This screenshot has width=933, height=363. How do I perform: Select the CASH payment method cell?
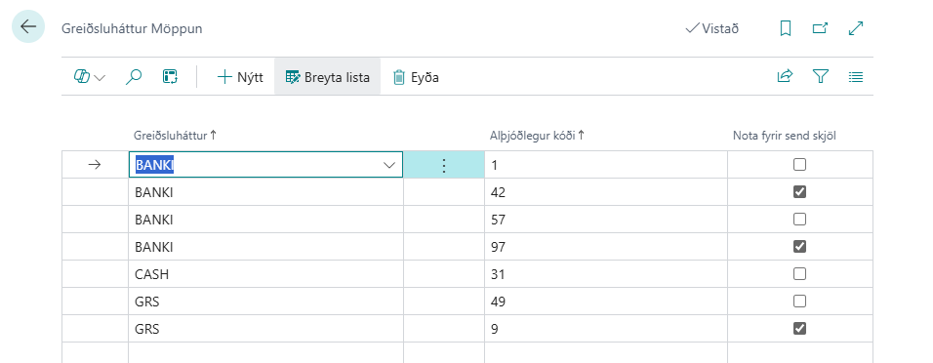[266, 274]
